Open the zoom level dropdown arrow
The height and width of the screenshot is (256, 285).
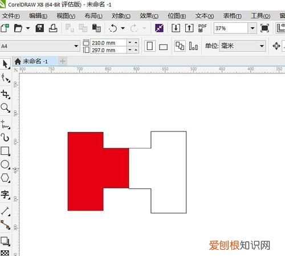tap(253, 28)
